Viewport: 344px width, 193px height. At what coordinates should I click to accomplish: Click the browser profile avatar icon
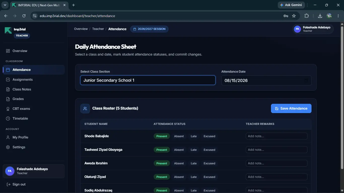(x=329, y=16)
